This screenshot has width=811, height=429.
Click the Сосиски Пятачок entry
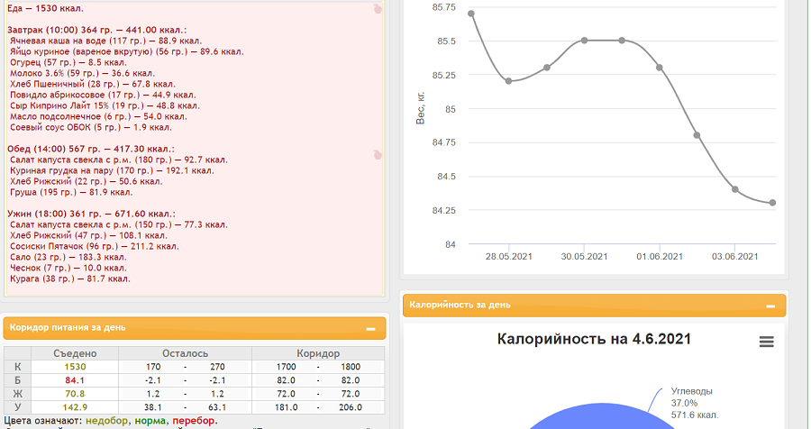click(95, 246)
